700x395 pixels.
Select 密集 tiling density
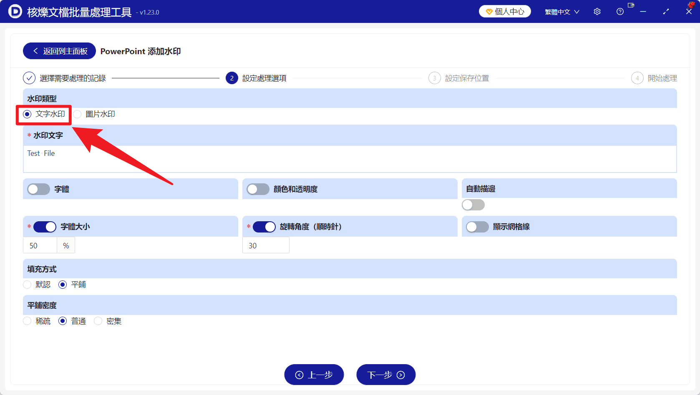point(98,321)
